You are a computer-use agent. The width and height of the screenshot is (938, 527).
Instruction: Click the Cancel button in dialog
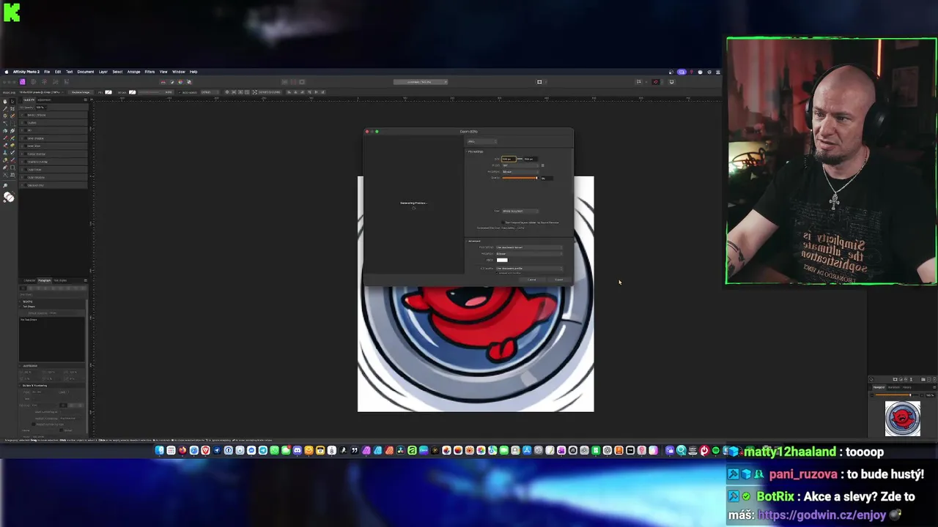[531, 280]
